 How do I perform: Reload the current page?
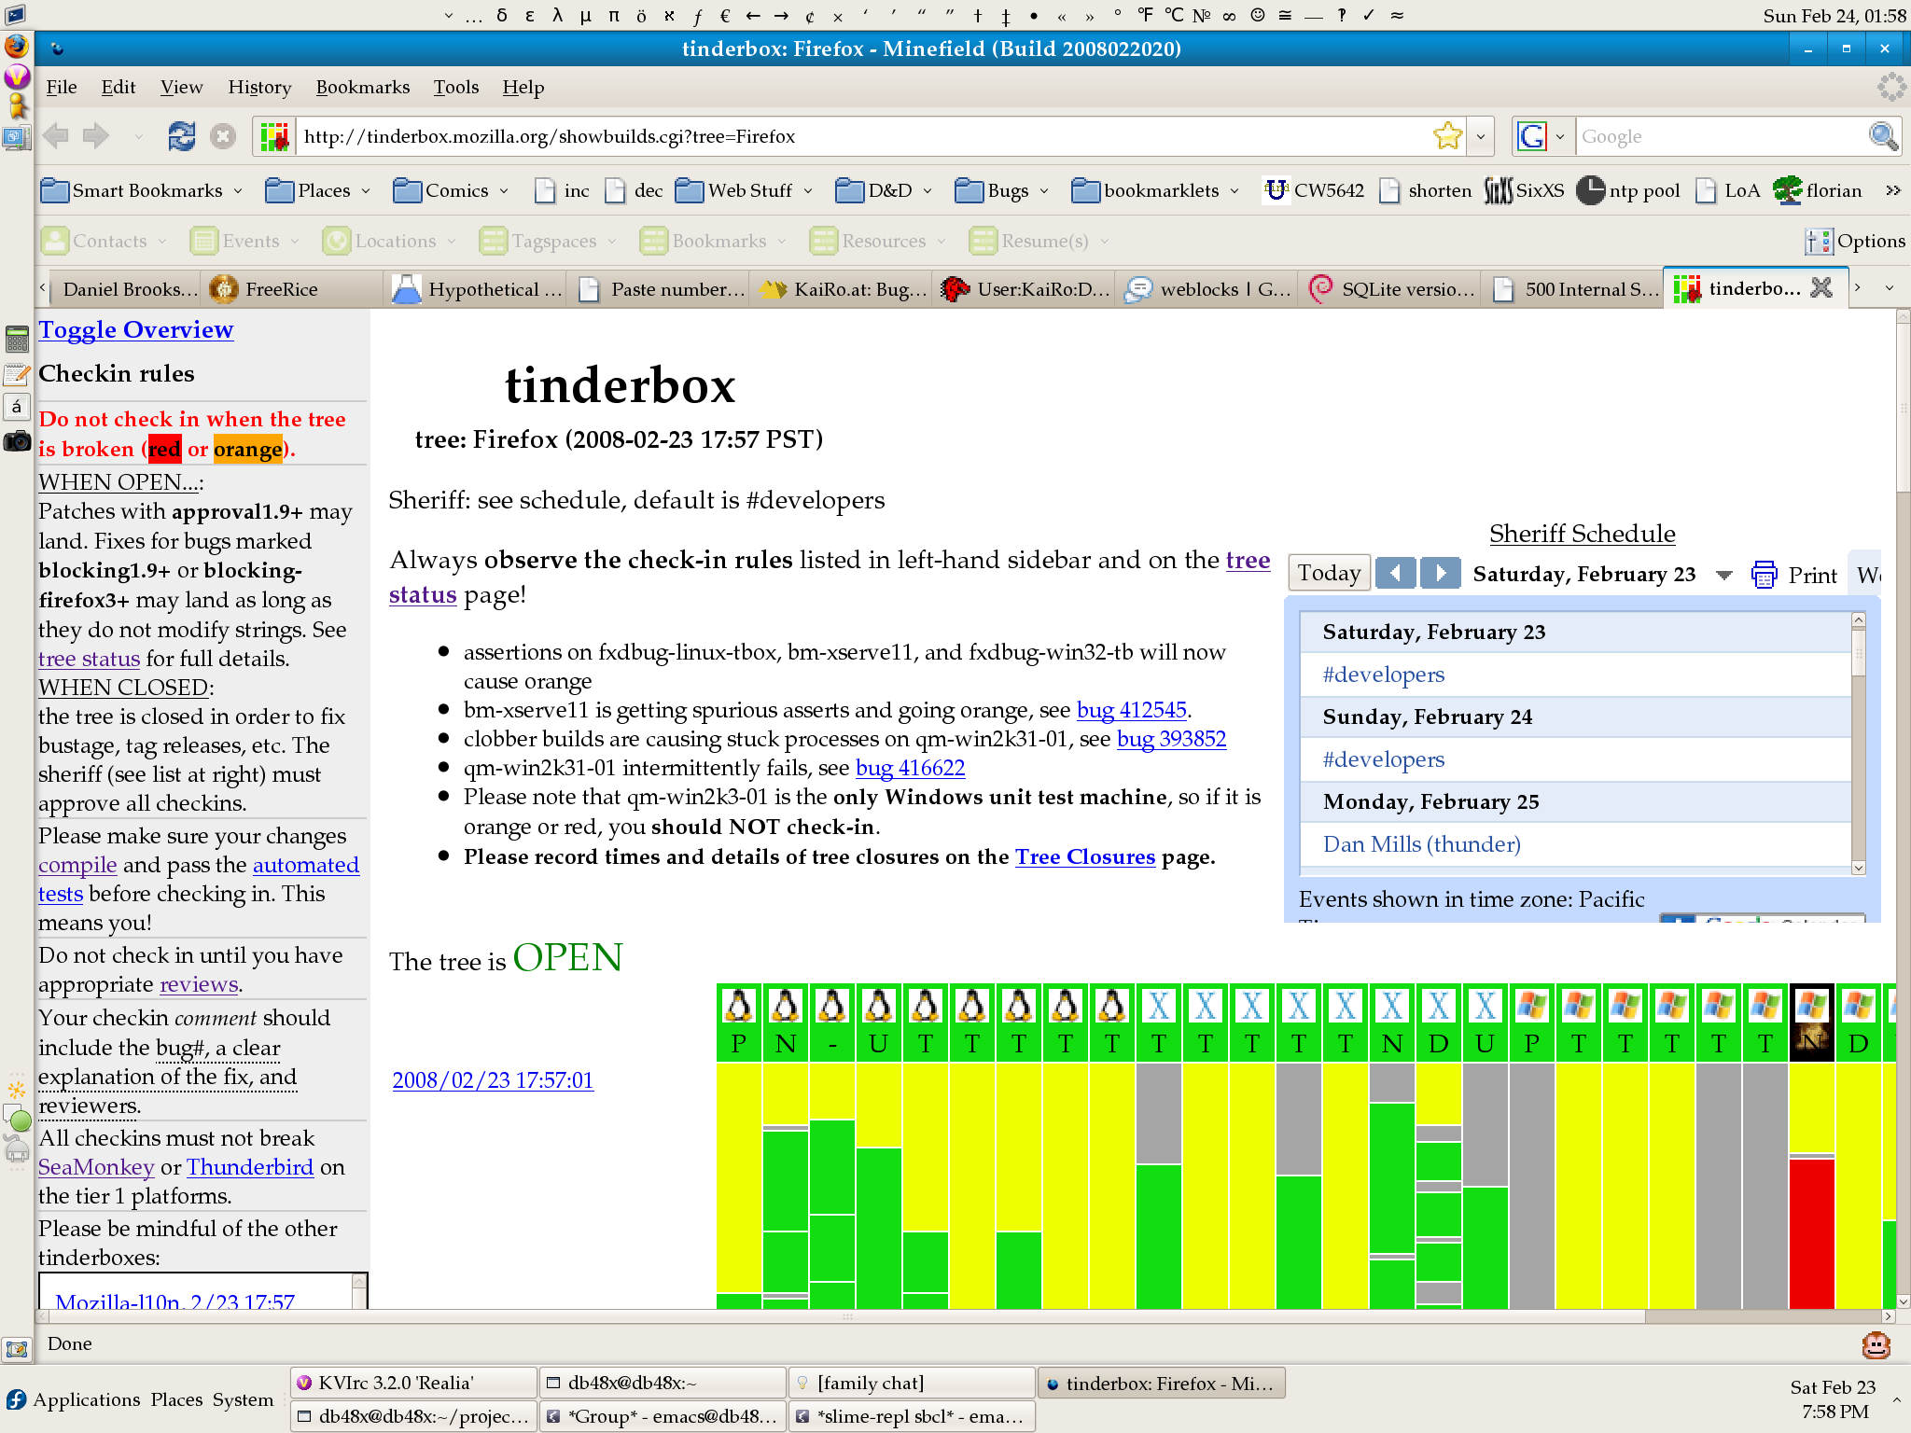pos(181,136)
